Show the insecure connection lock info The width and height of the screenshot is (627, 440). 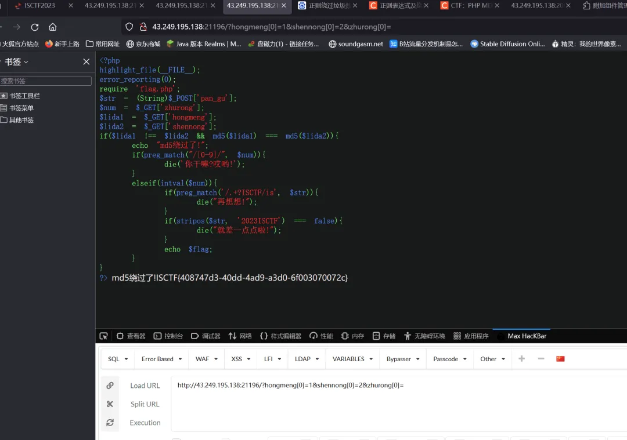pyautogui.click(x=143, y=27)
